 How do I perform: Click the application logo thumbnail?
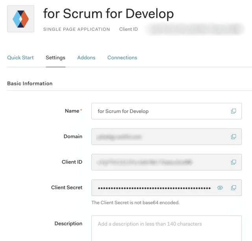(x=20, y=18)
